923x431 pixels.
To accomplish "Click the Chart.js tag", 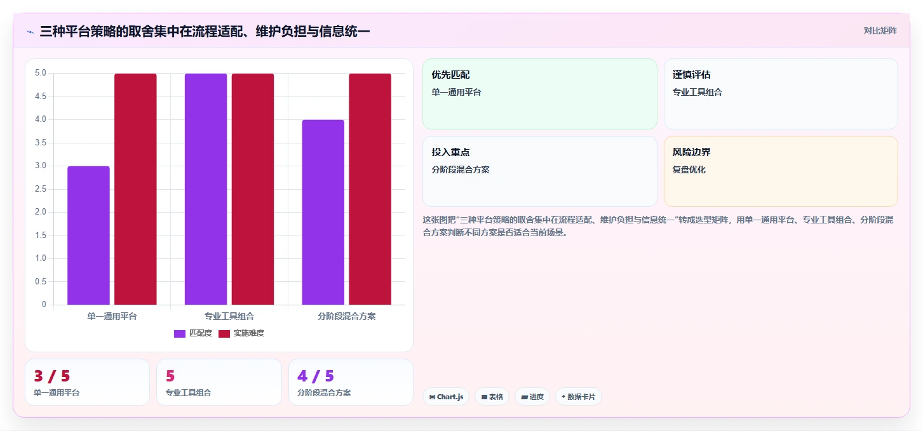I will click(447, 397).
